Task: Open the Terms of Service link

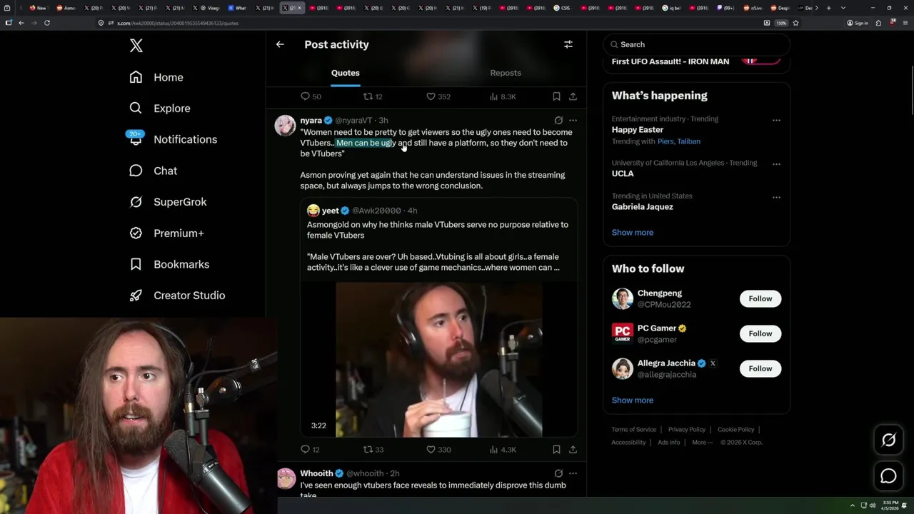Action: click(x=634, y=430)
